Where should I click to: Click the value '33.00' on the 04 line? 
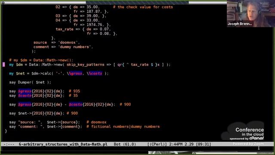[92, 20]
